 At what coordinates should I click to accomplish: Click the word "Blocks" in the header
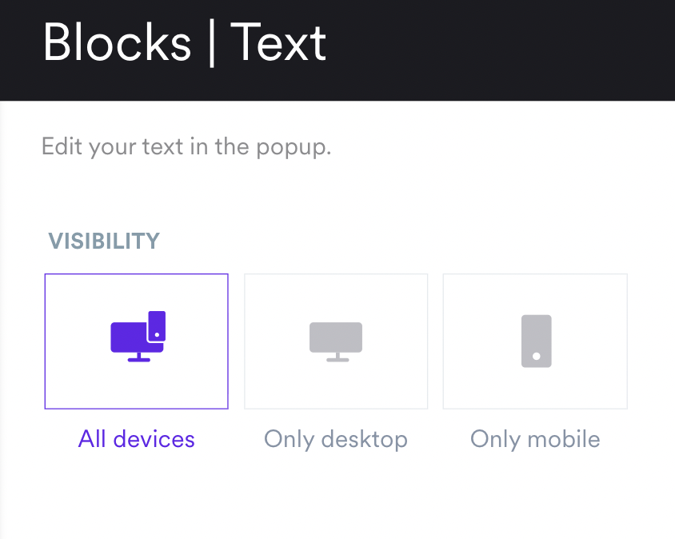(117, 43)
